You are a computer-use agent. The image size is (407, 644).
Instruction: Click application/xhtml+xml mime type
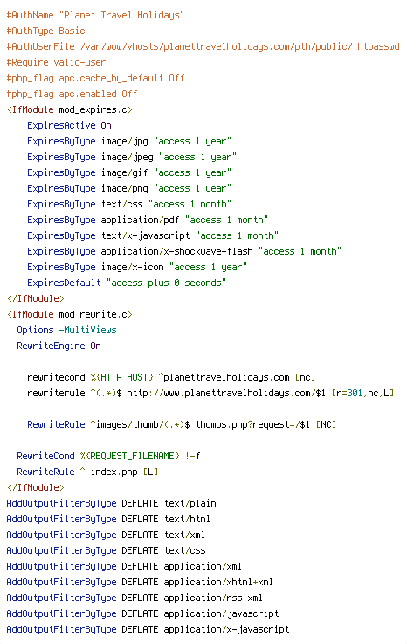point(218,582)
